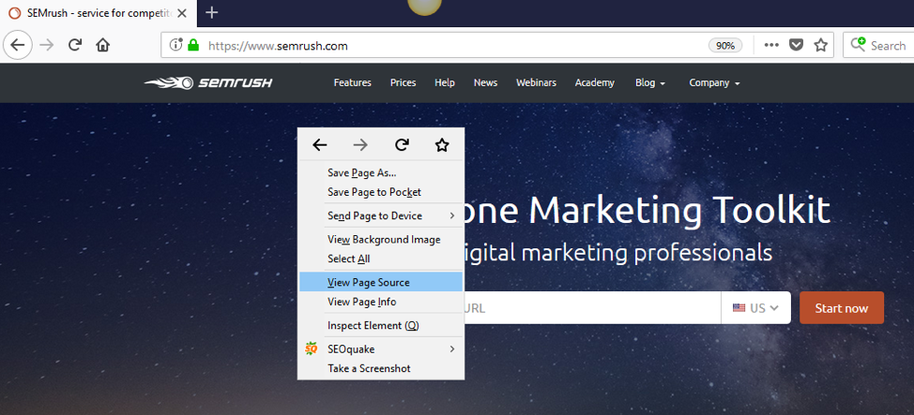Expand the Blog dropdown menu
The height and width of the screenshot is (415, 914).
(x=650, y=82)
